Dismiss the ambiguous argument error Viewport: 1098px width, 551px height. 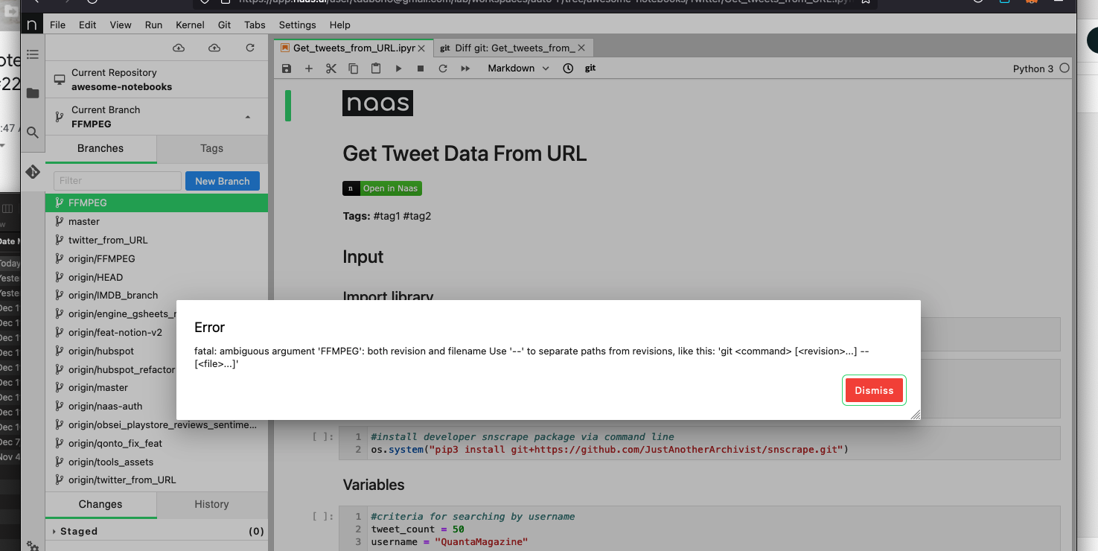[873, 389]
